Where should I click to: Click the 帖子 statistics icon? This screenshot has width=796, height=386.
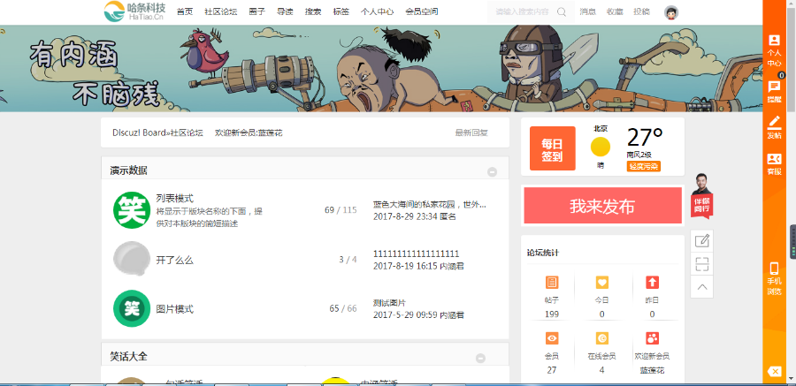552,282
